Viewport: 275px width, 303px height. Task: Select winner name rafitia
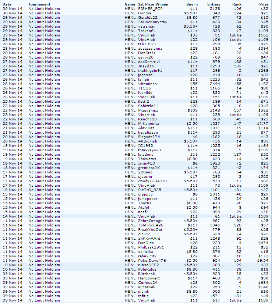click(x=143, y=296)
